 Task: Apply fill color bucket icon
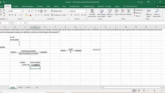coord(26,15)
